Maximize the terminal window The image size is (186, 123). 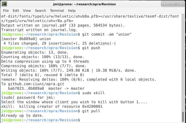pos(175,4)
